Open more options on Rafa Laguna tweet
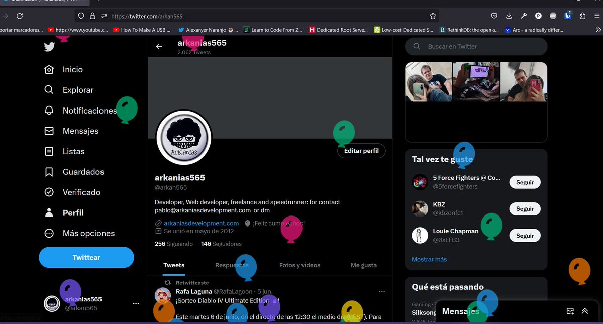The height and width of the screenshot is (324, 603). coord(382,291)
